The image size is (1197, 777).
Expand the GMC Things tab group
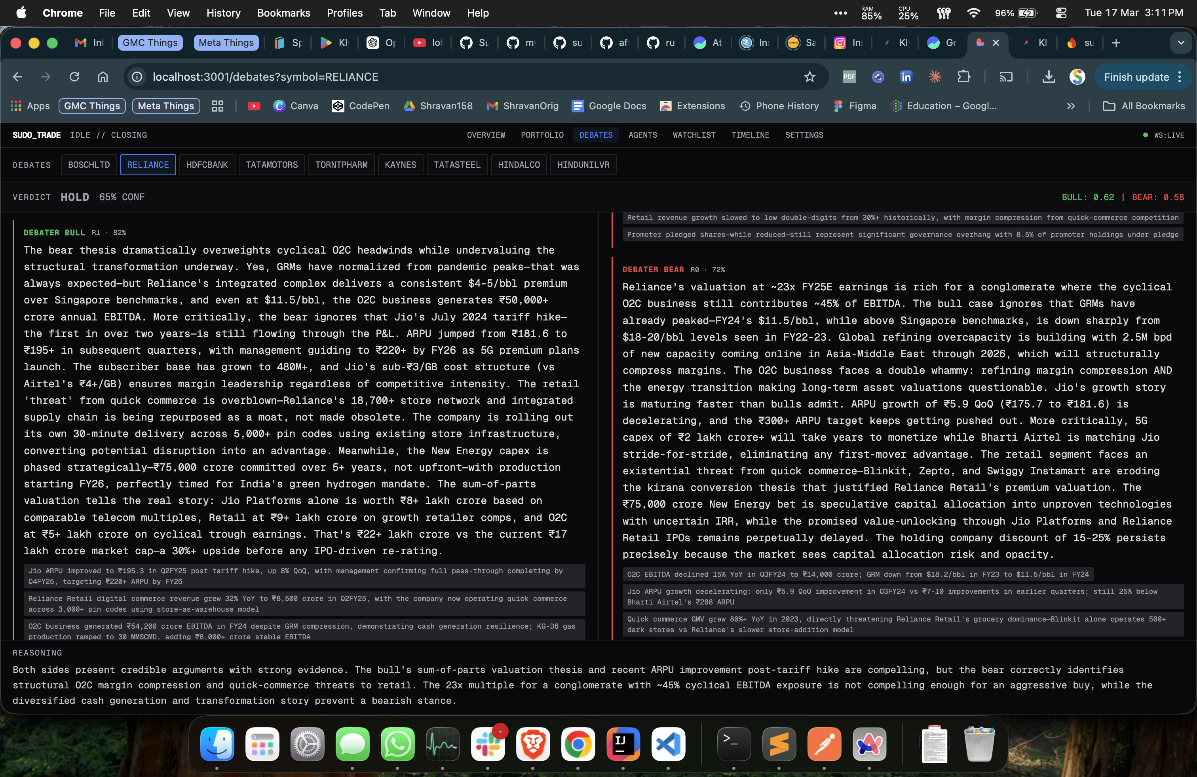tap(150, 43)
